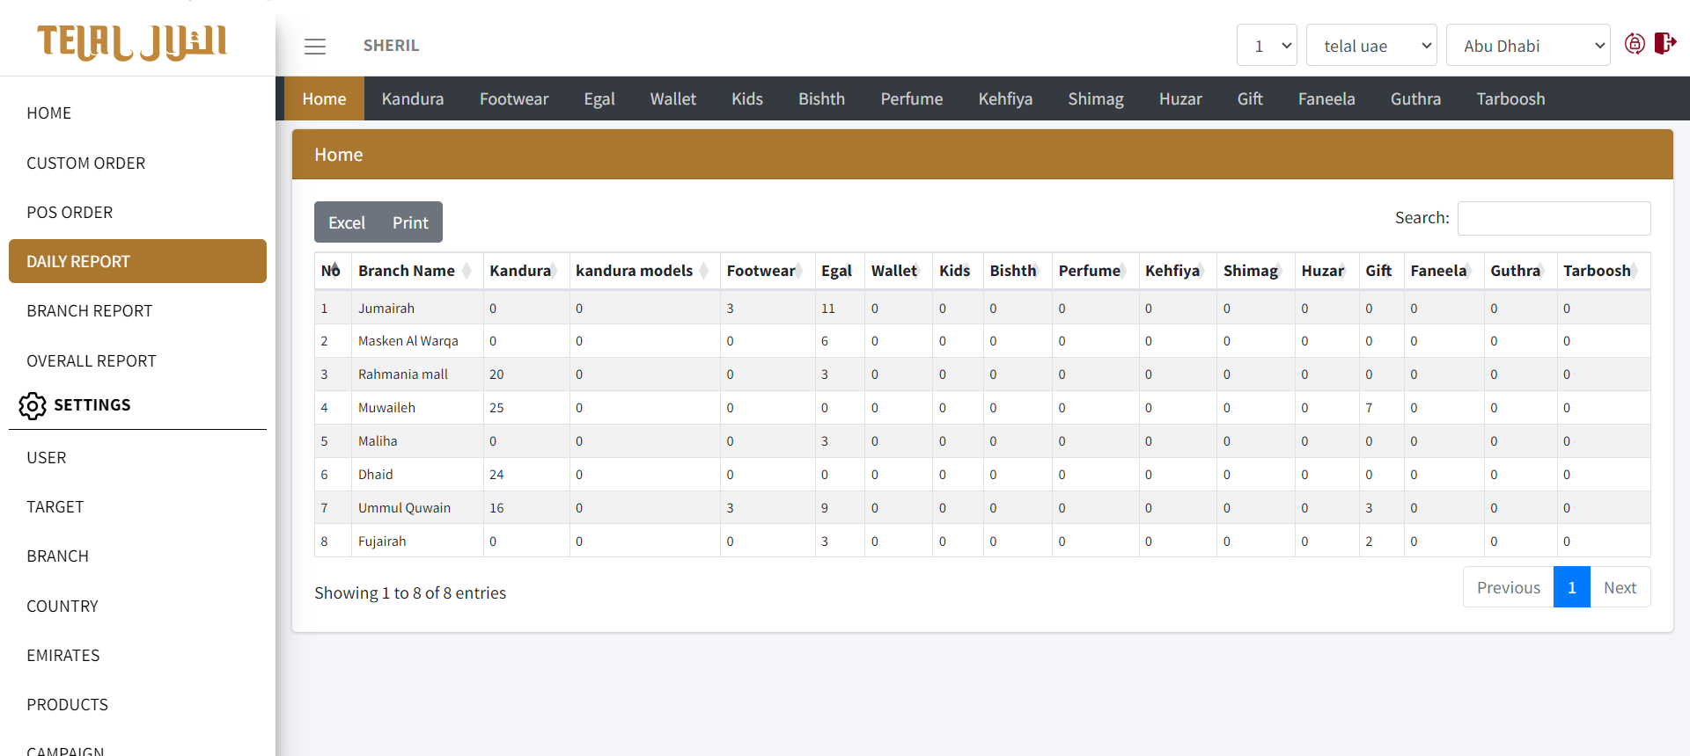Expand the telal uae dropdown
This screenshot has width=1690, height=756.
coord(1371,46)
